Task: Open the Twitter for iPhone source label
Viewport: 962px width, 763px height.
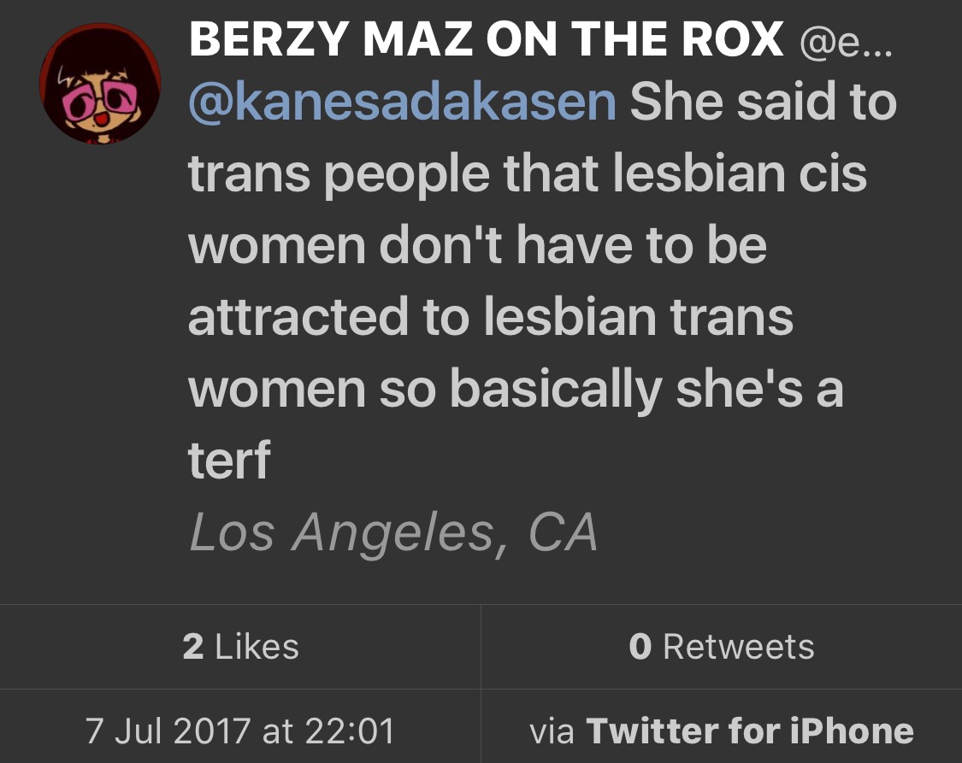Action: click(750, 731)
